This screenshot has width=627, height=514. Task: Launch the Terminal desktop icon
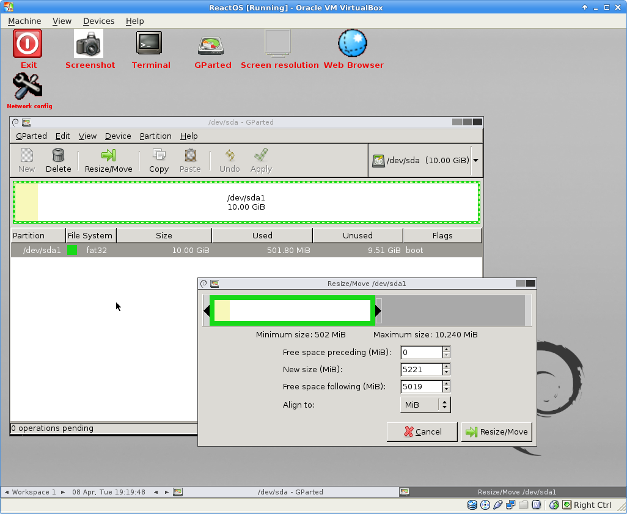point(150,45)
